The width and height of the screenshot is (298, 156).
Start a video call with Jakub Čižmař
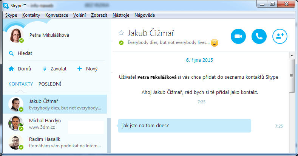click(238, 36)
